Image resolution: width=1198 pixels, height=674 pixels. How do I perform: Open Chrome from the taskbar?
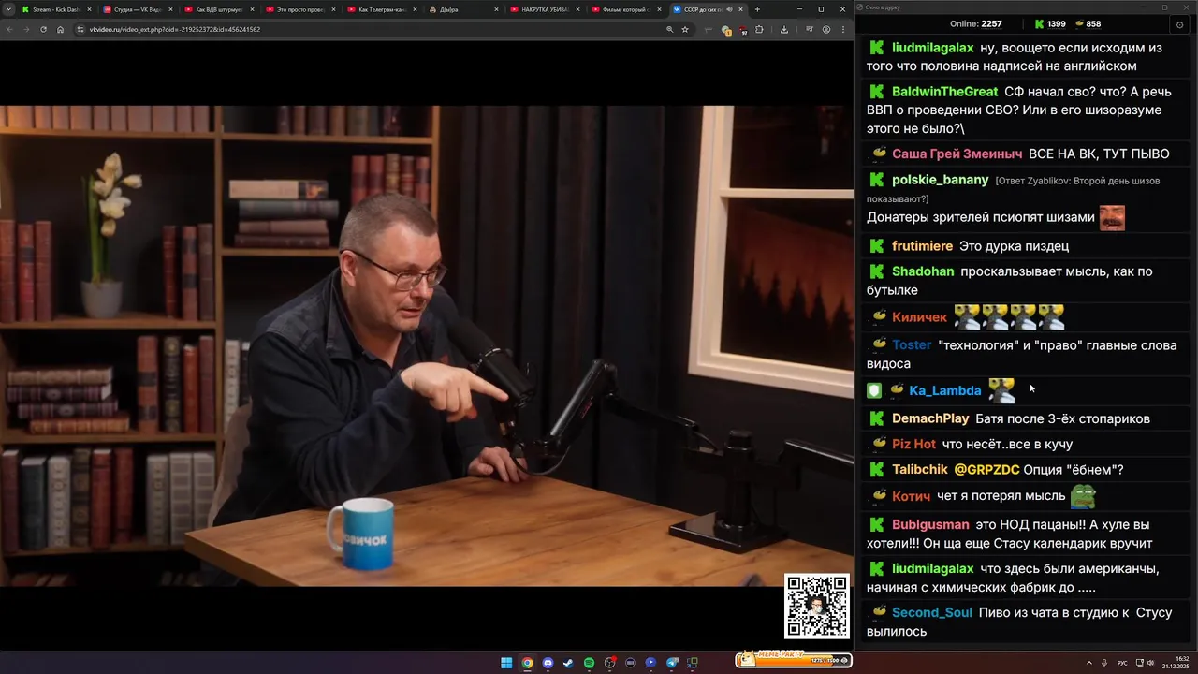pos(527,663)
